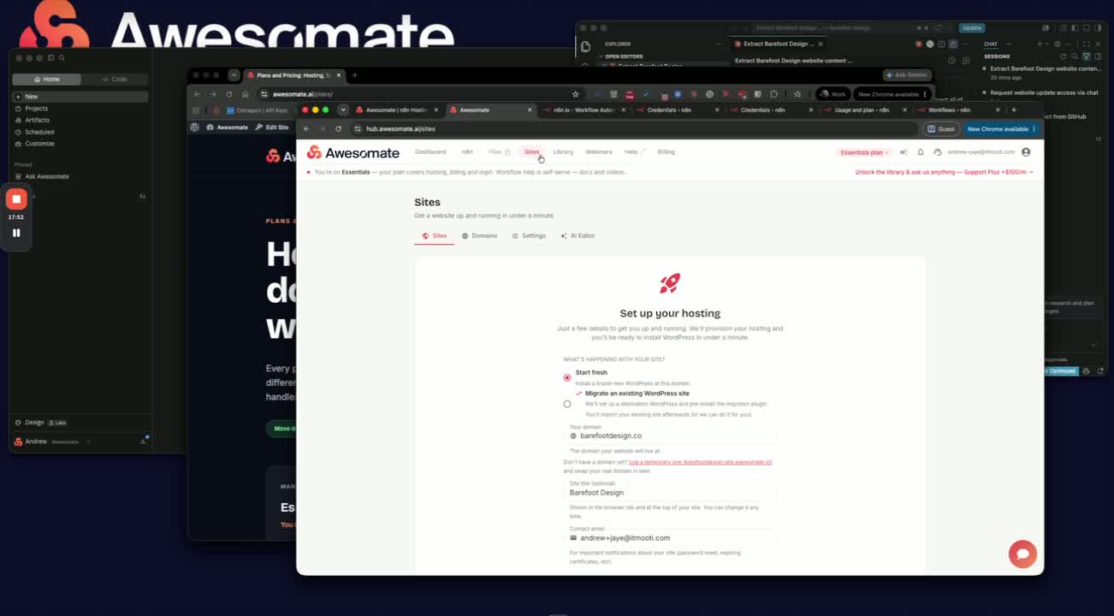Click chat settings gear in VS Code chat panel

point(1058,44)
